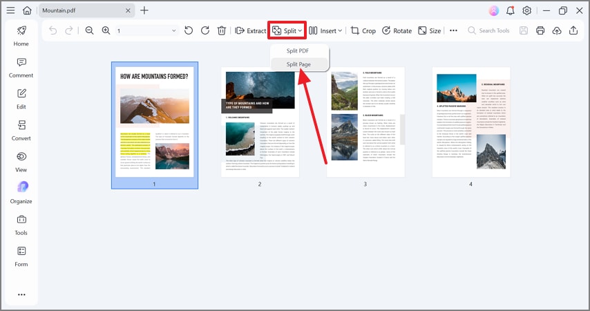Close the Mountain.pdf tab
Image resolution: width=590 pixels, height=311 pixels.
128,10
